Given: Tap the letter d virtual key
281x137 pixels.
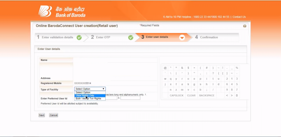Looking at the screenshot, I should [x=218, y=84].
